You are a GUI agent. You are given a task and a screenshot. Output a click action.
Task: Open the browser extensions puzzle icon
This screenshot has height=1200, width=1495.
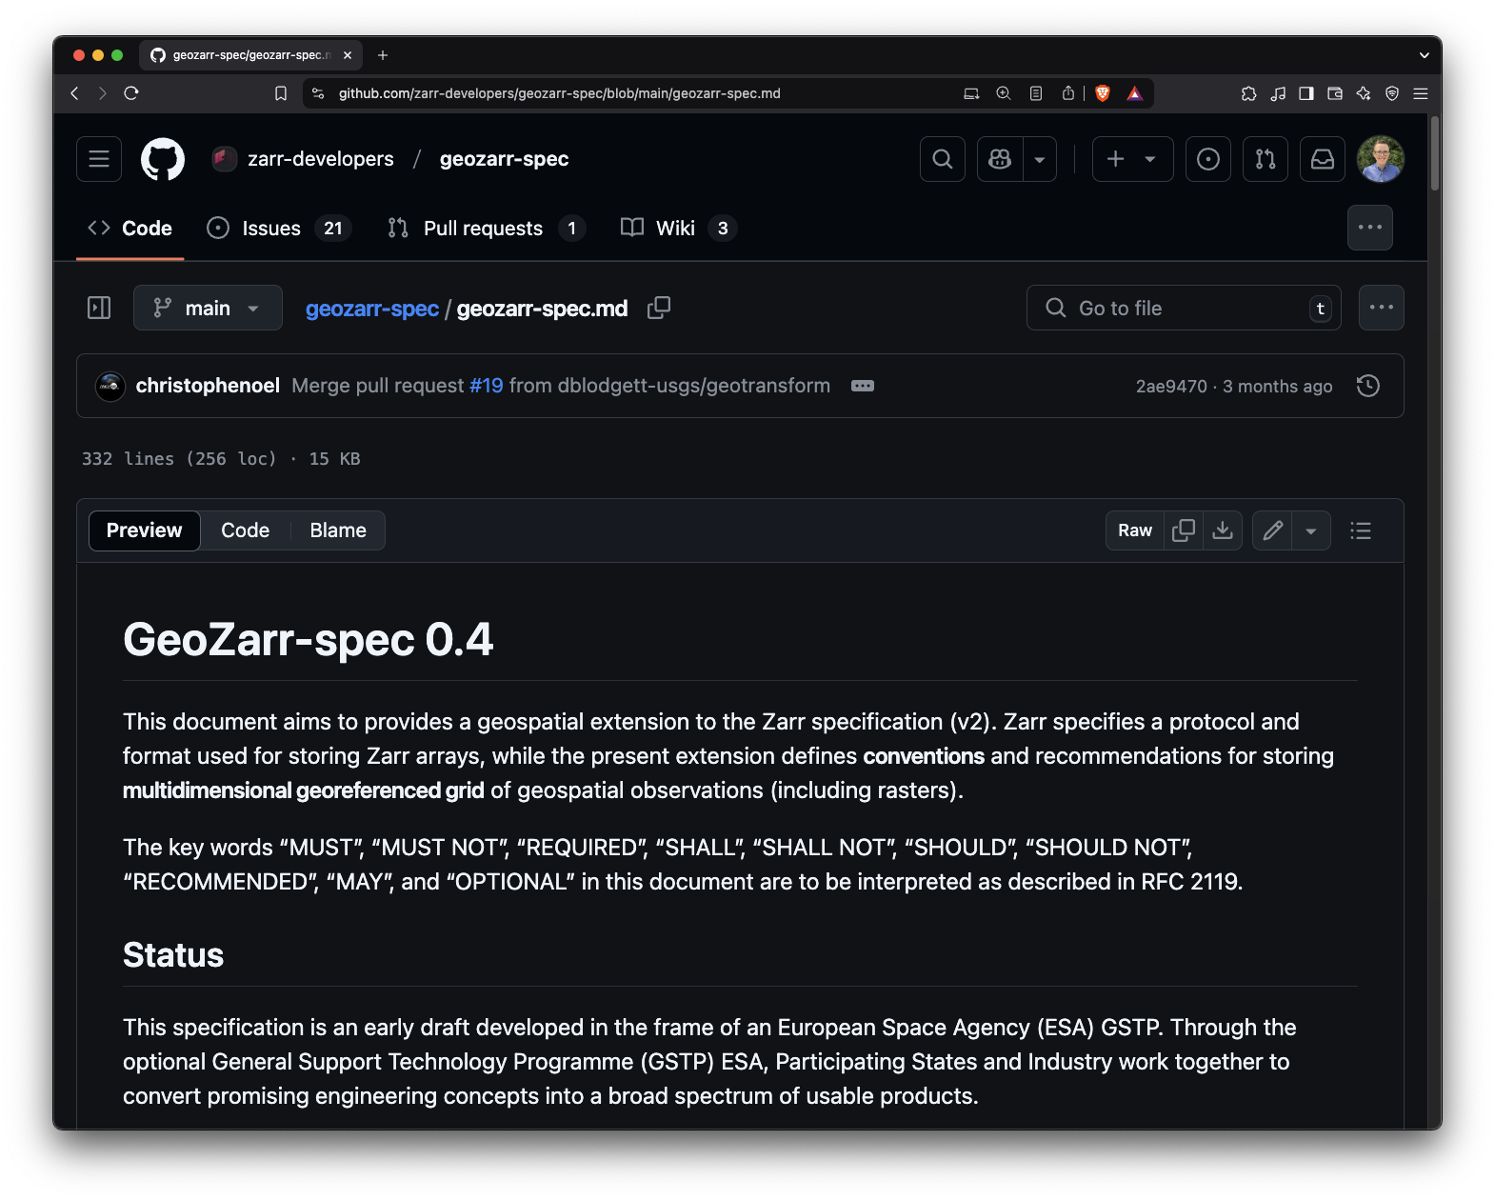pyautogui.click(x=1249, y=93)
